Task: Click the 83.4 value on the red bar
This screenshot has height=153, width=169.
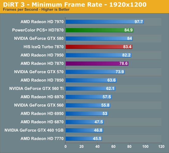Action: 127,47
